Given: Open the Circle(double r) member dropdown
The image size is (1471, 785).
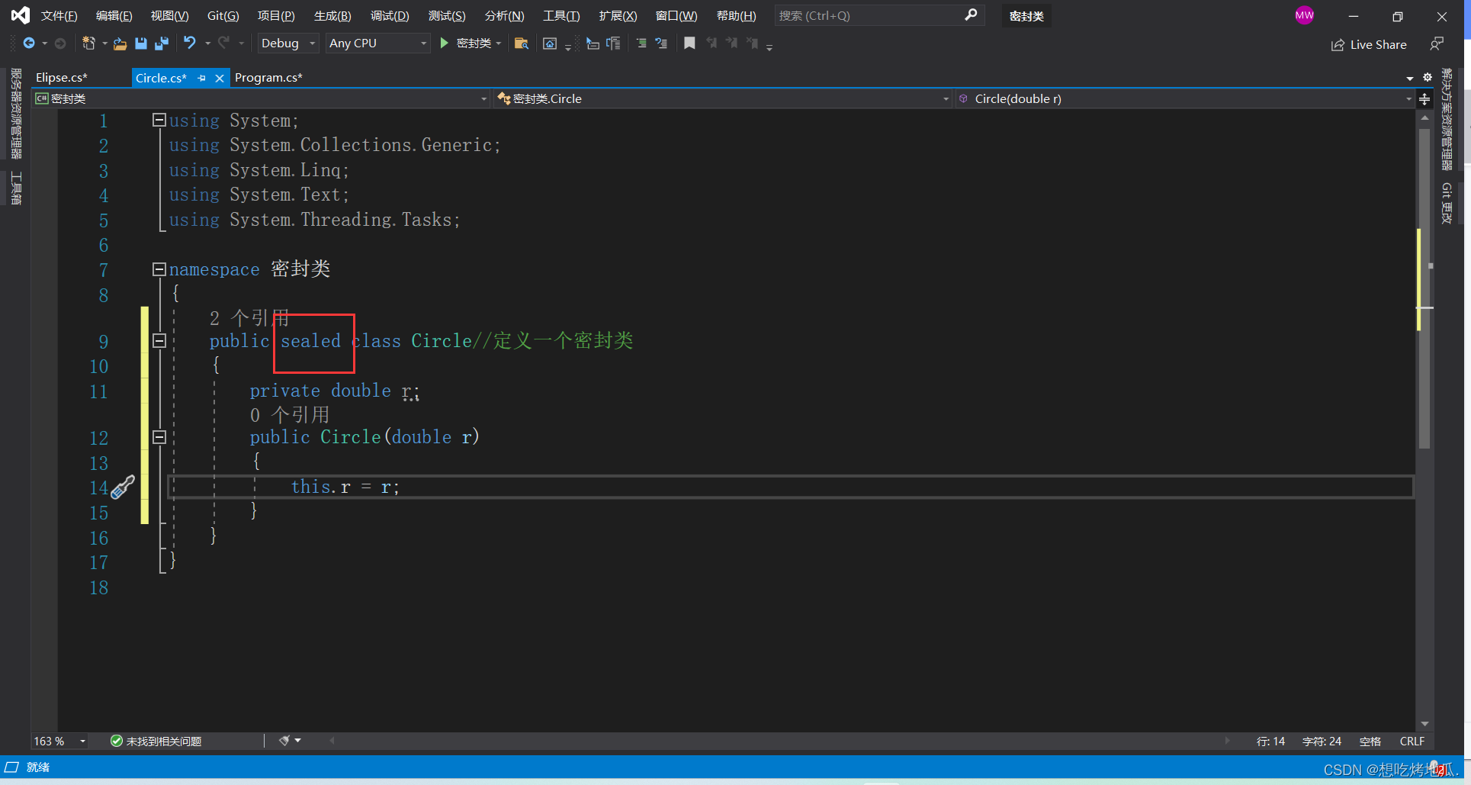Looking at the screenshot, I should (x=1184, y=98).
